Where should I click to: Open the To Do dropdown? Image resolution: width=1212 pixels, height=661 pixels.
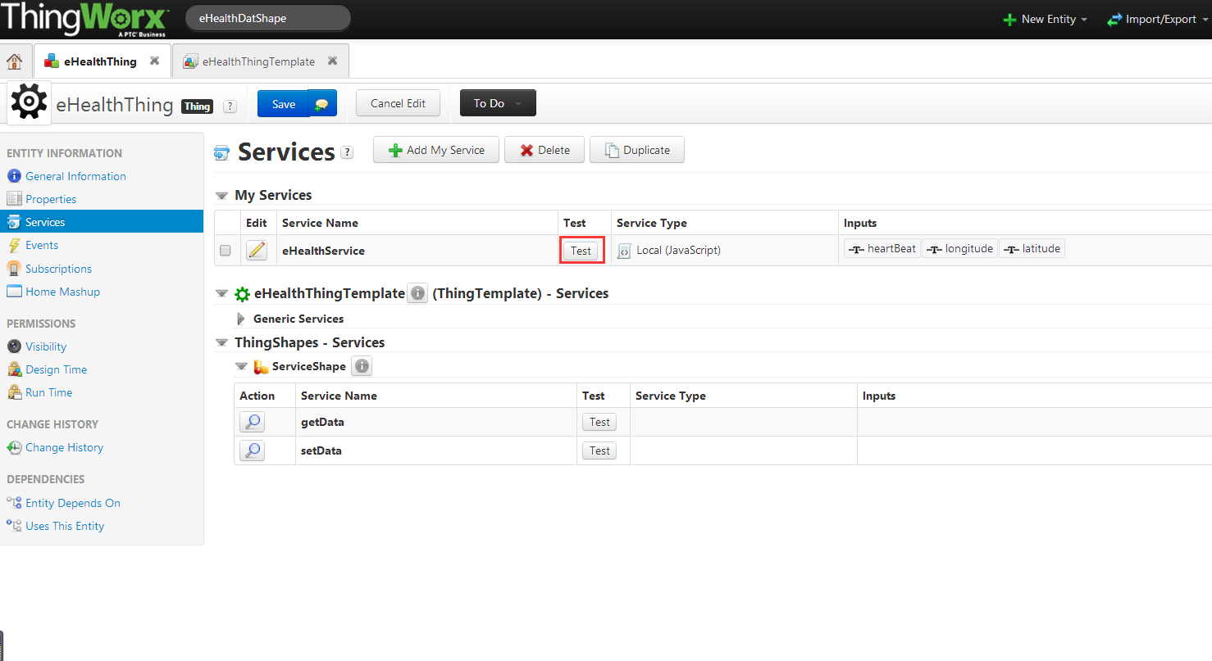[498, 103]
